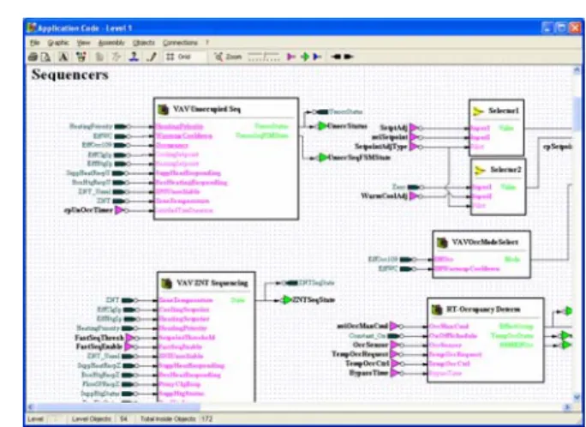The width and height of the screenshot is (586, 427).
Task: Open the View menu
Action: coord(83,43)
